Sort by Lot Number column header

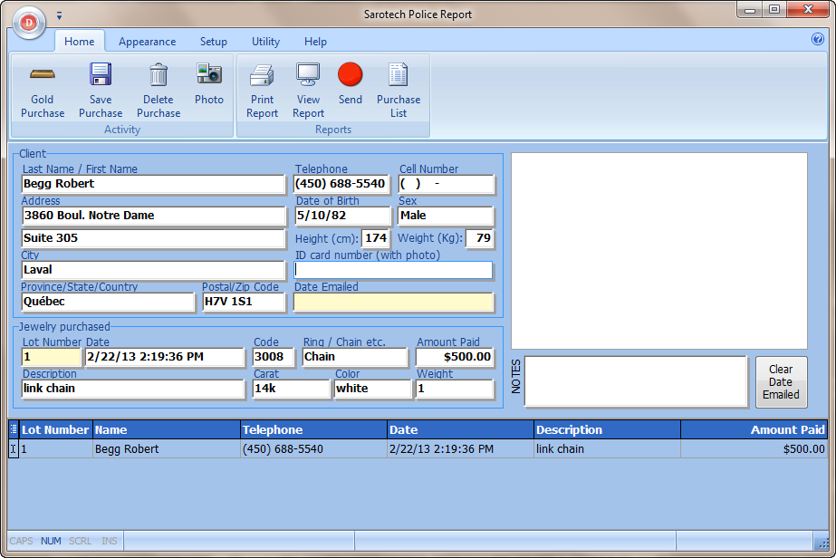point(55,429)
